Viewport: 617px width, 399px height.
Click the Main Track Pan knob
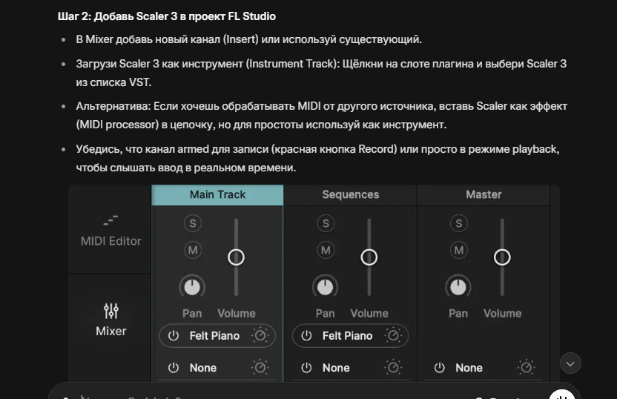pyautogui.click(x=192, y=286)
